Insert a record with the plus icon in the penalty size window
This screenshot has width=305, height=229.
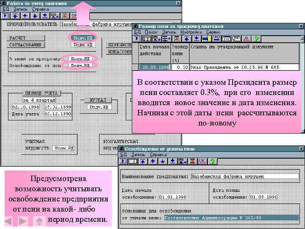pyautogui.click(x=166, y=39)
